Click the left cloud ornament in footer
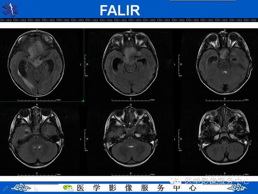258x194 pixels. (x=20, y=187)
